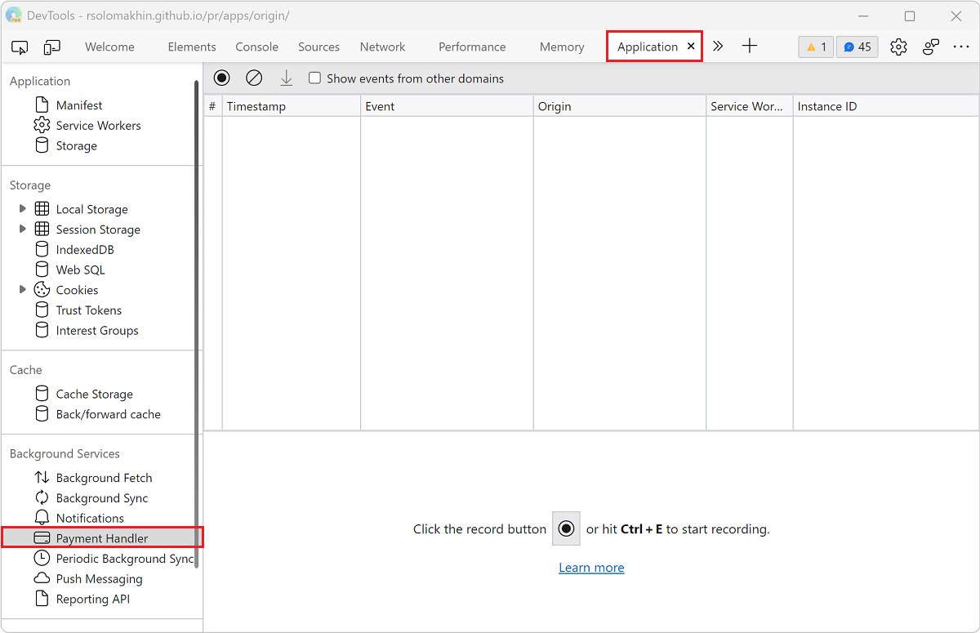The image size is (980, 633).
Task: Close the Application panel tab
Action: click(x=691, y=46)
